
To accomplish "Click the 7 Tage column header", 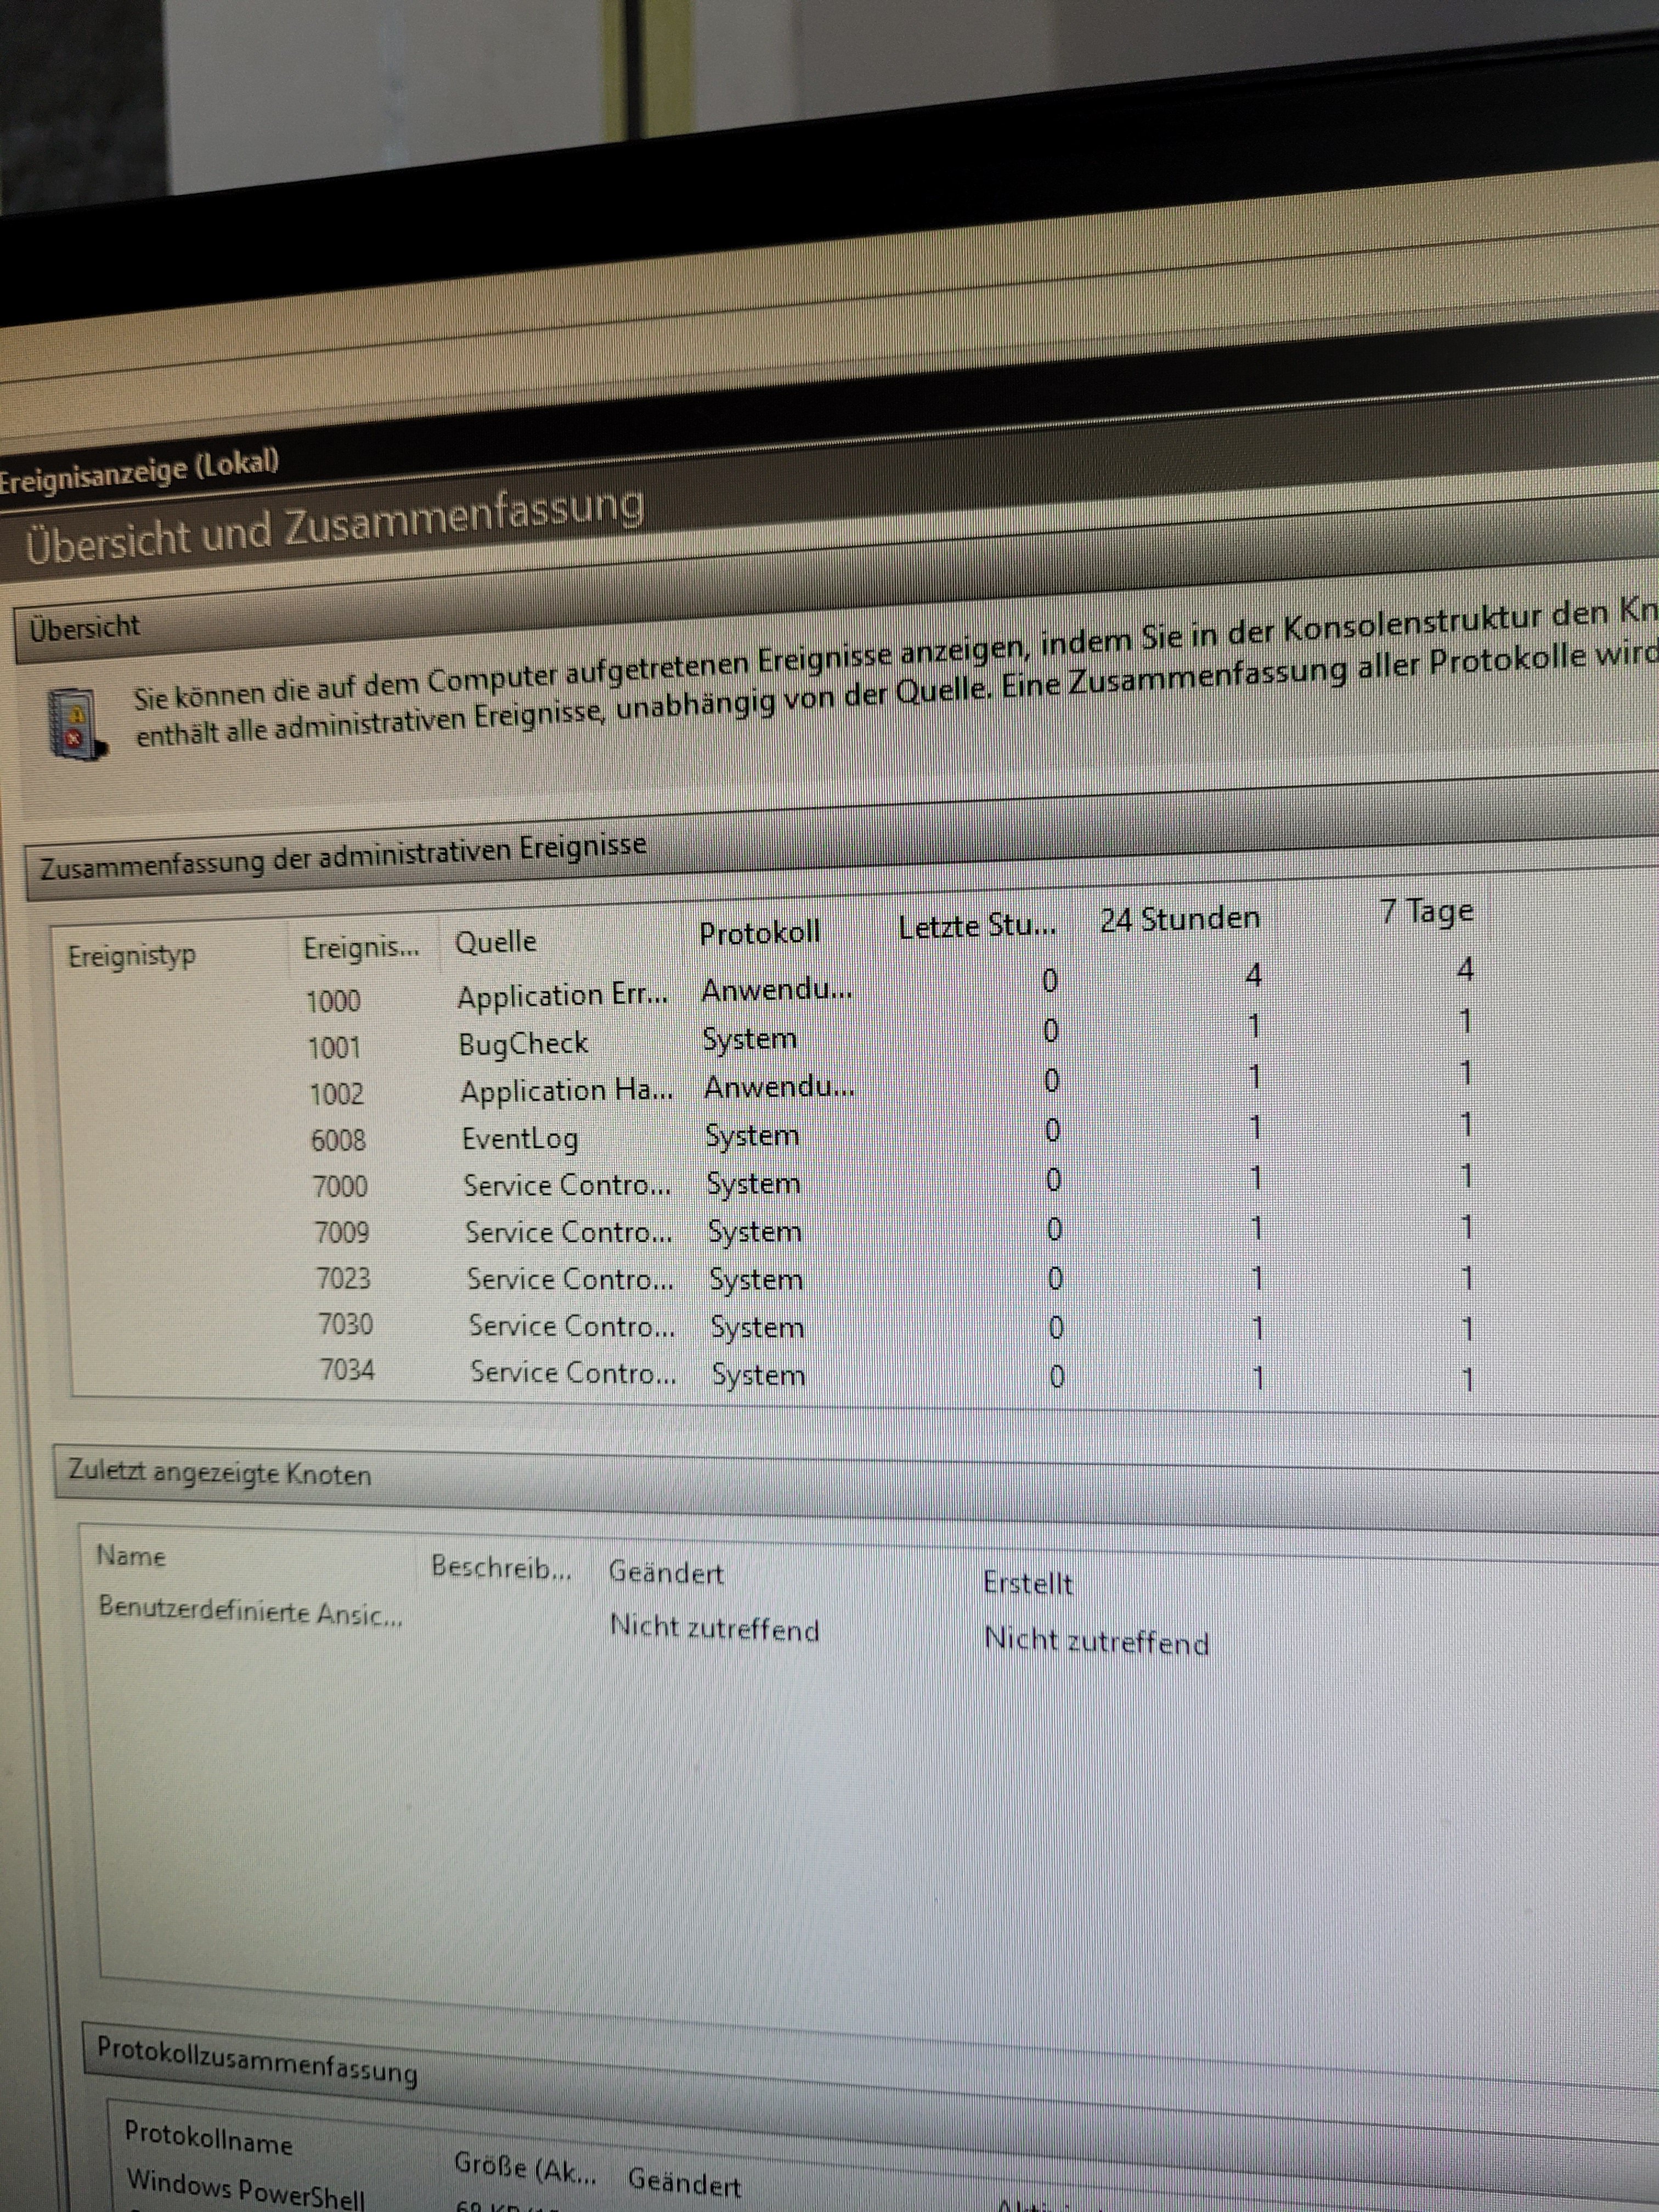I will (x=1426, y=911).
